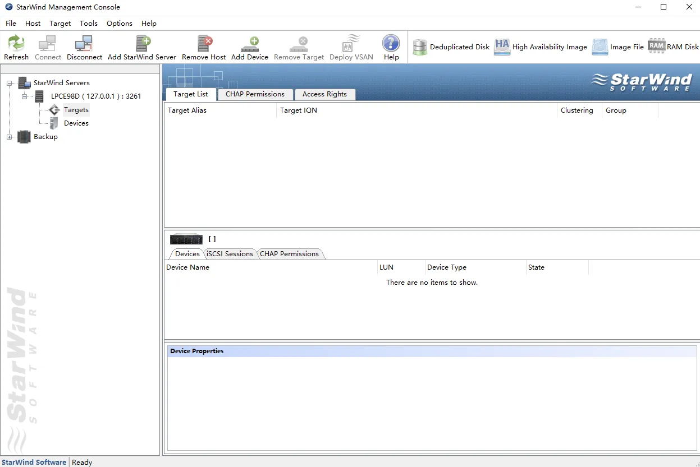Click the Add StarWind Server icon

(142, 47)
